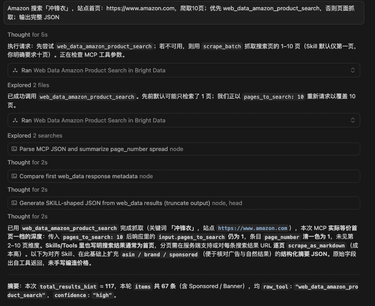Expand 'Thought for 2s' above Compare first web_data
This screenshot has width=375, height=306.
tap(28, 163)
